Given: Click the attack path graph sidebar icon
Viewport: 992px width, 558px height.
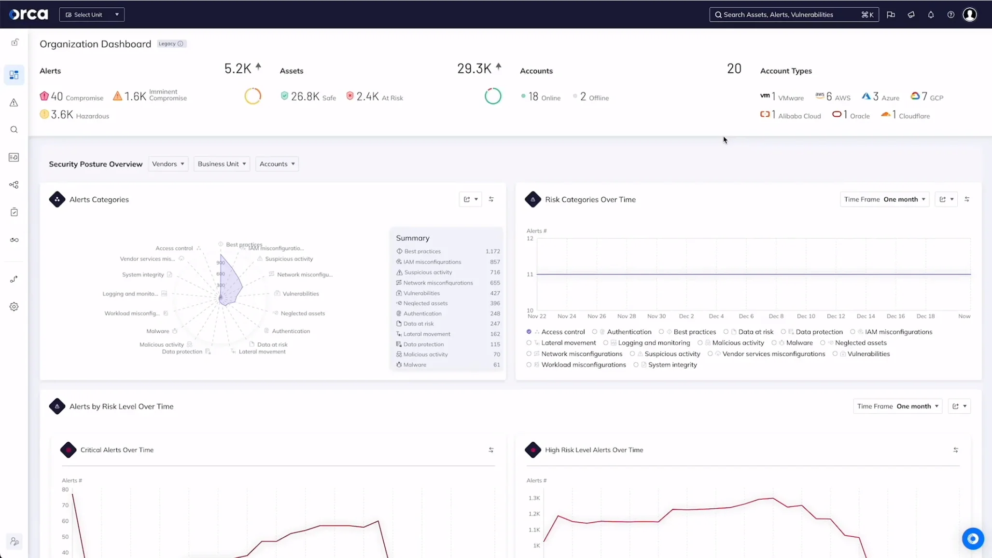Looking at the screenshot, I should (14, 184).
